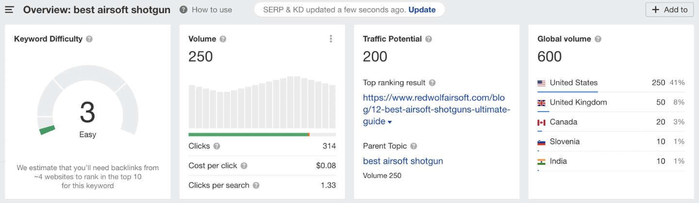Viewport: 699px width, 203px height.
Task: Show Cost per click help icon
Action: click(x=244, y=166)
